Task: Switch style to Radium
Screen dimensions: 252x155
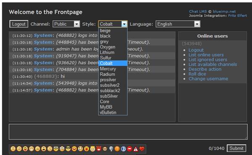Action: coord(113,74)
